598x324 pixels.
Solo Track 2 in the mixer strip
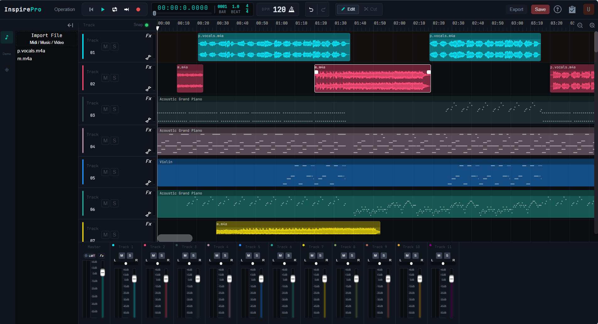coord(162,256)
